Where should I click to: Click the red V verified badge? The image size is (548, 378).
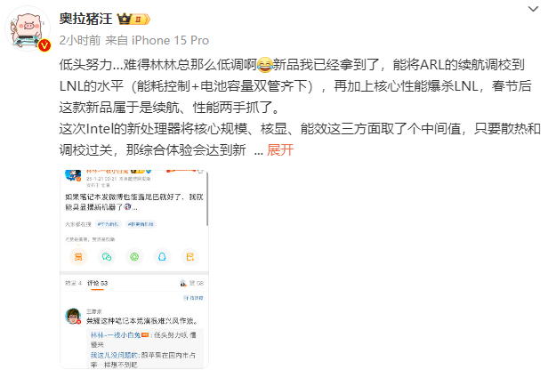point(44,45)
